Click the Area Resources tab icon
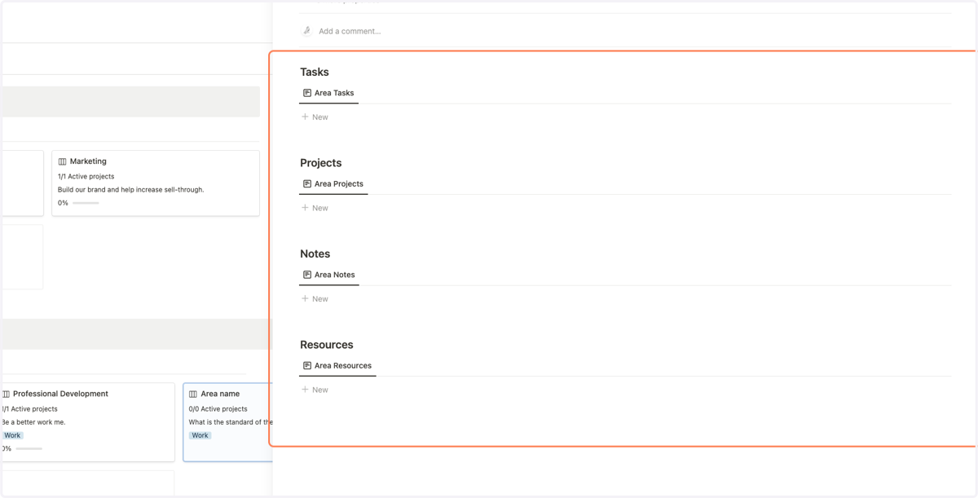This screenshot has height=498, width=978. 307,366
